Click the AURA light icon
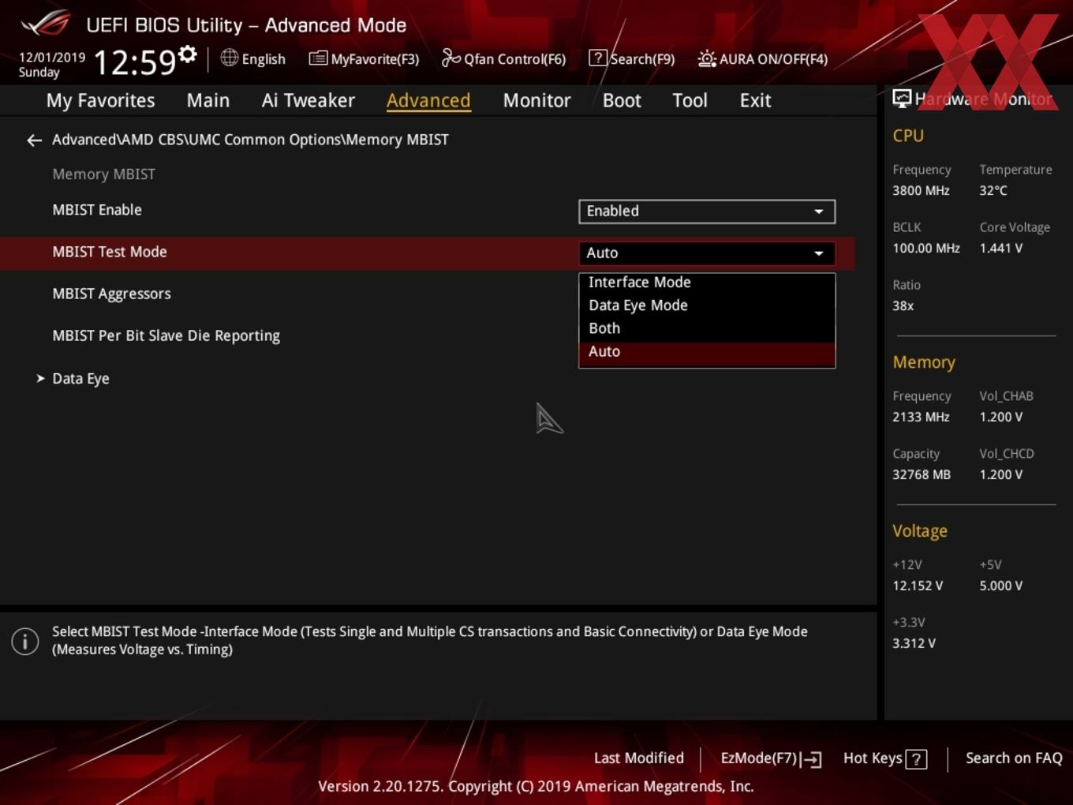Image resolution: width=1073 pixels, height=805 pixels. click(707, 58)
